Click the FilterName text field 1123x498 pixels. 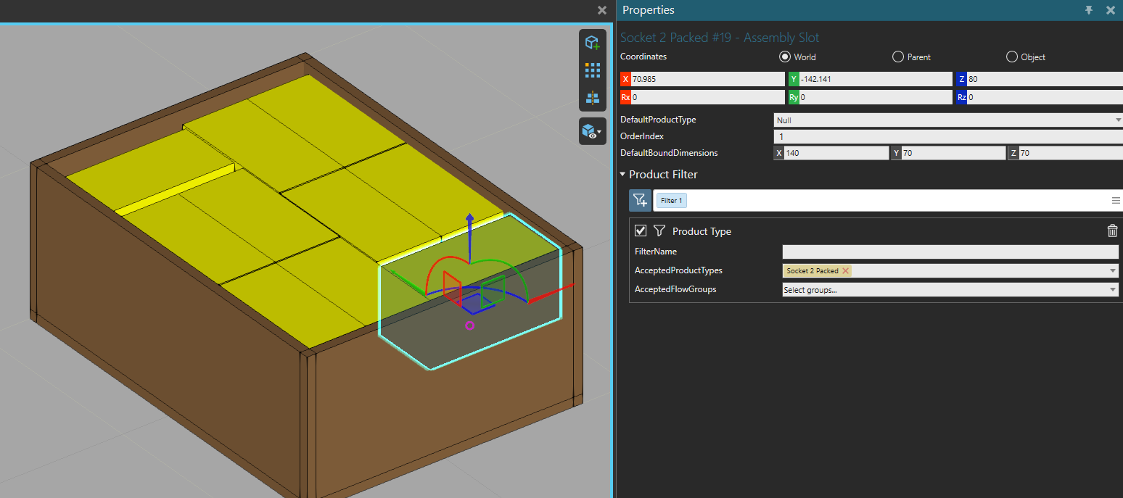point(950,252)
